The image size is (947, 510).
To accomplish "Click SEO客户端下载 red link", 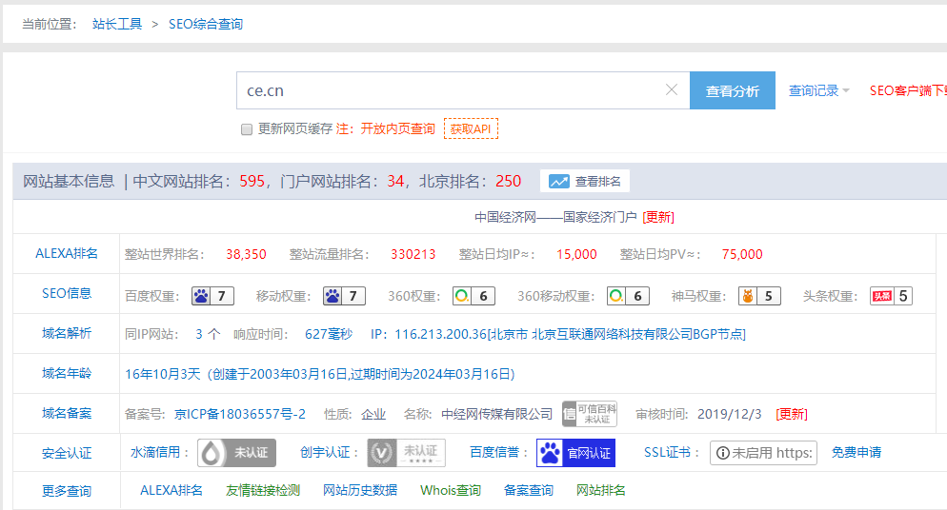I will click(908, 90).
